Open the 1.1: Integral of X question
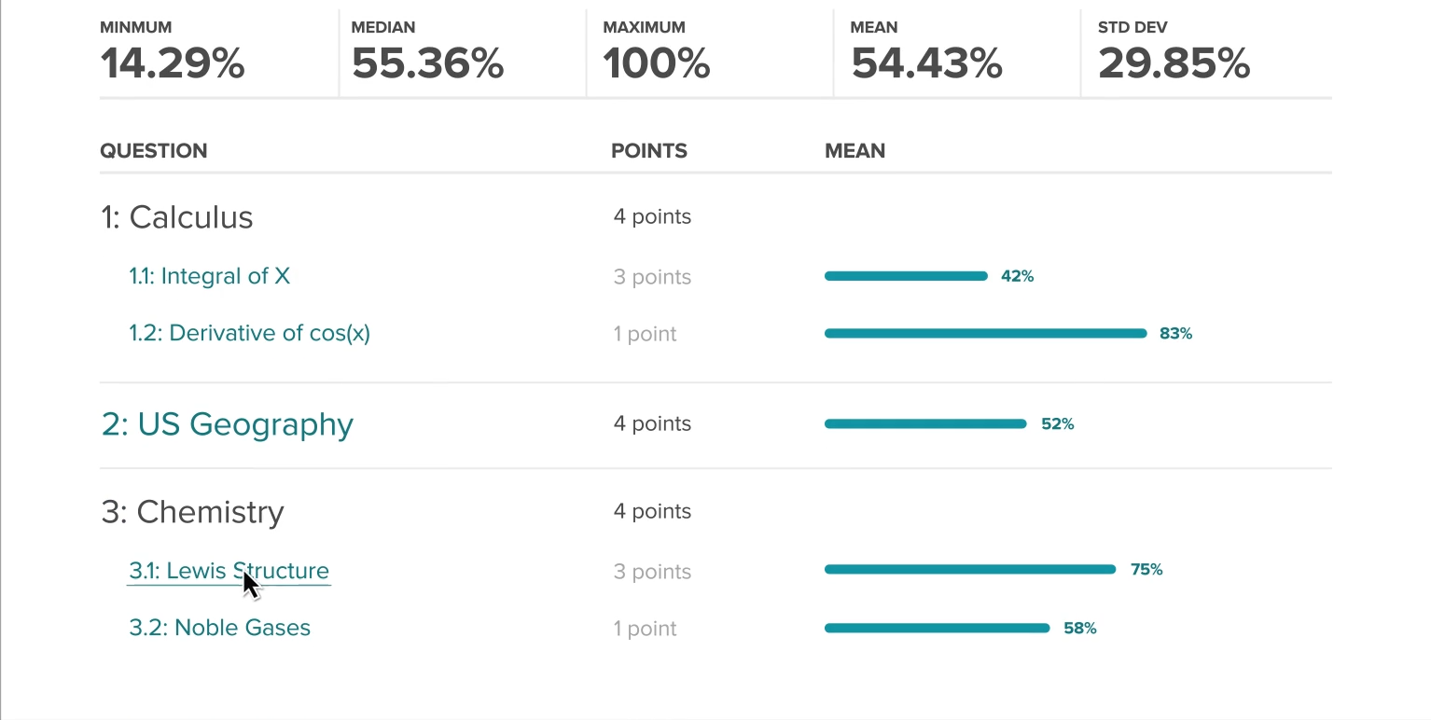 coord(209,276)
